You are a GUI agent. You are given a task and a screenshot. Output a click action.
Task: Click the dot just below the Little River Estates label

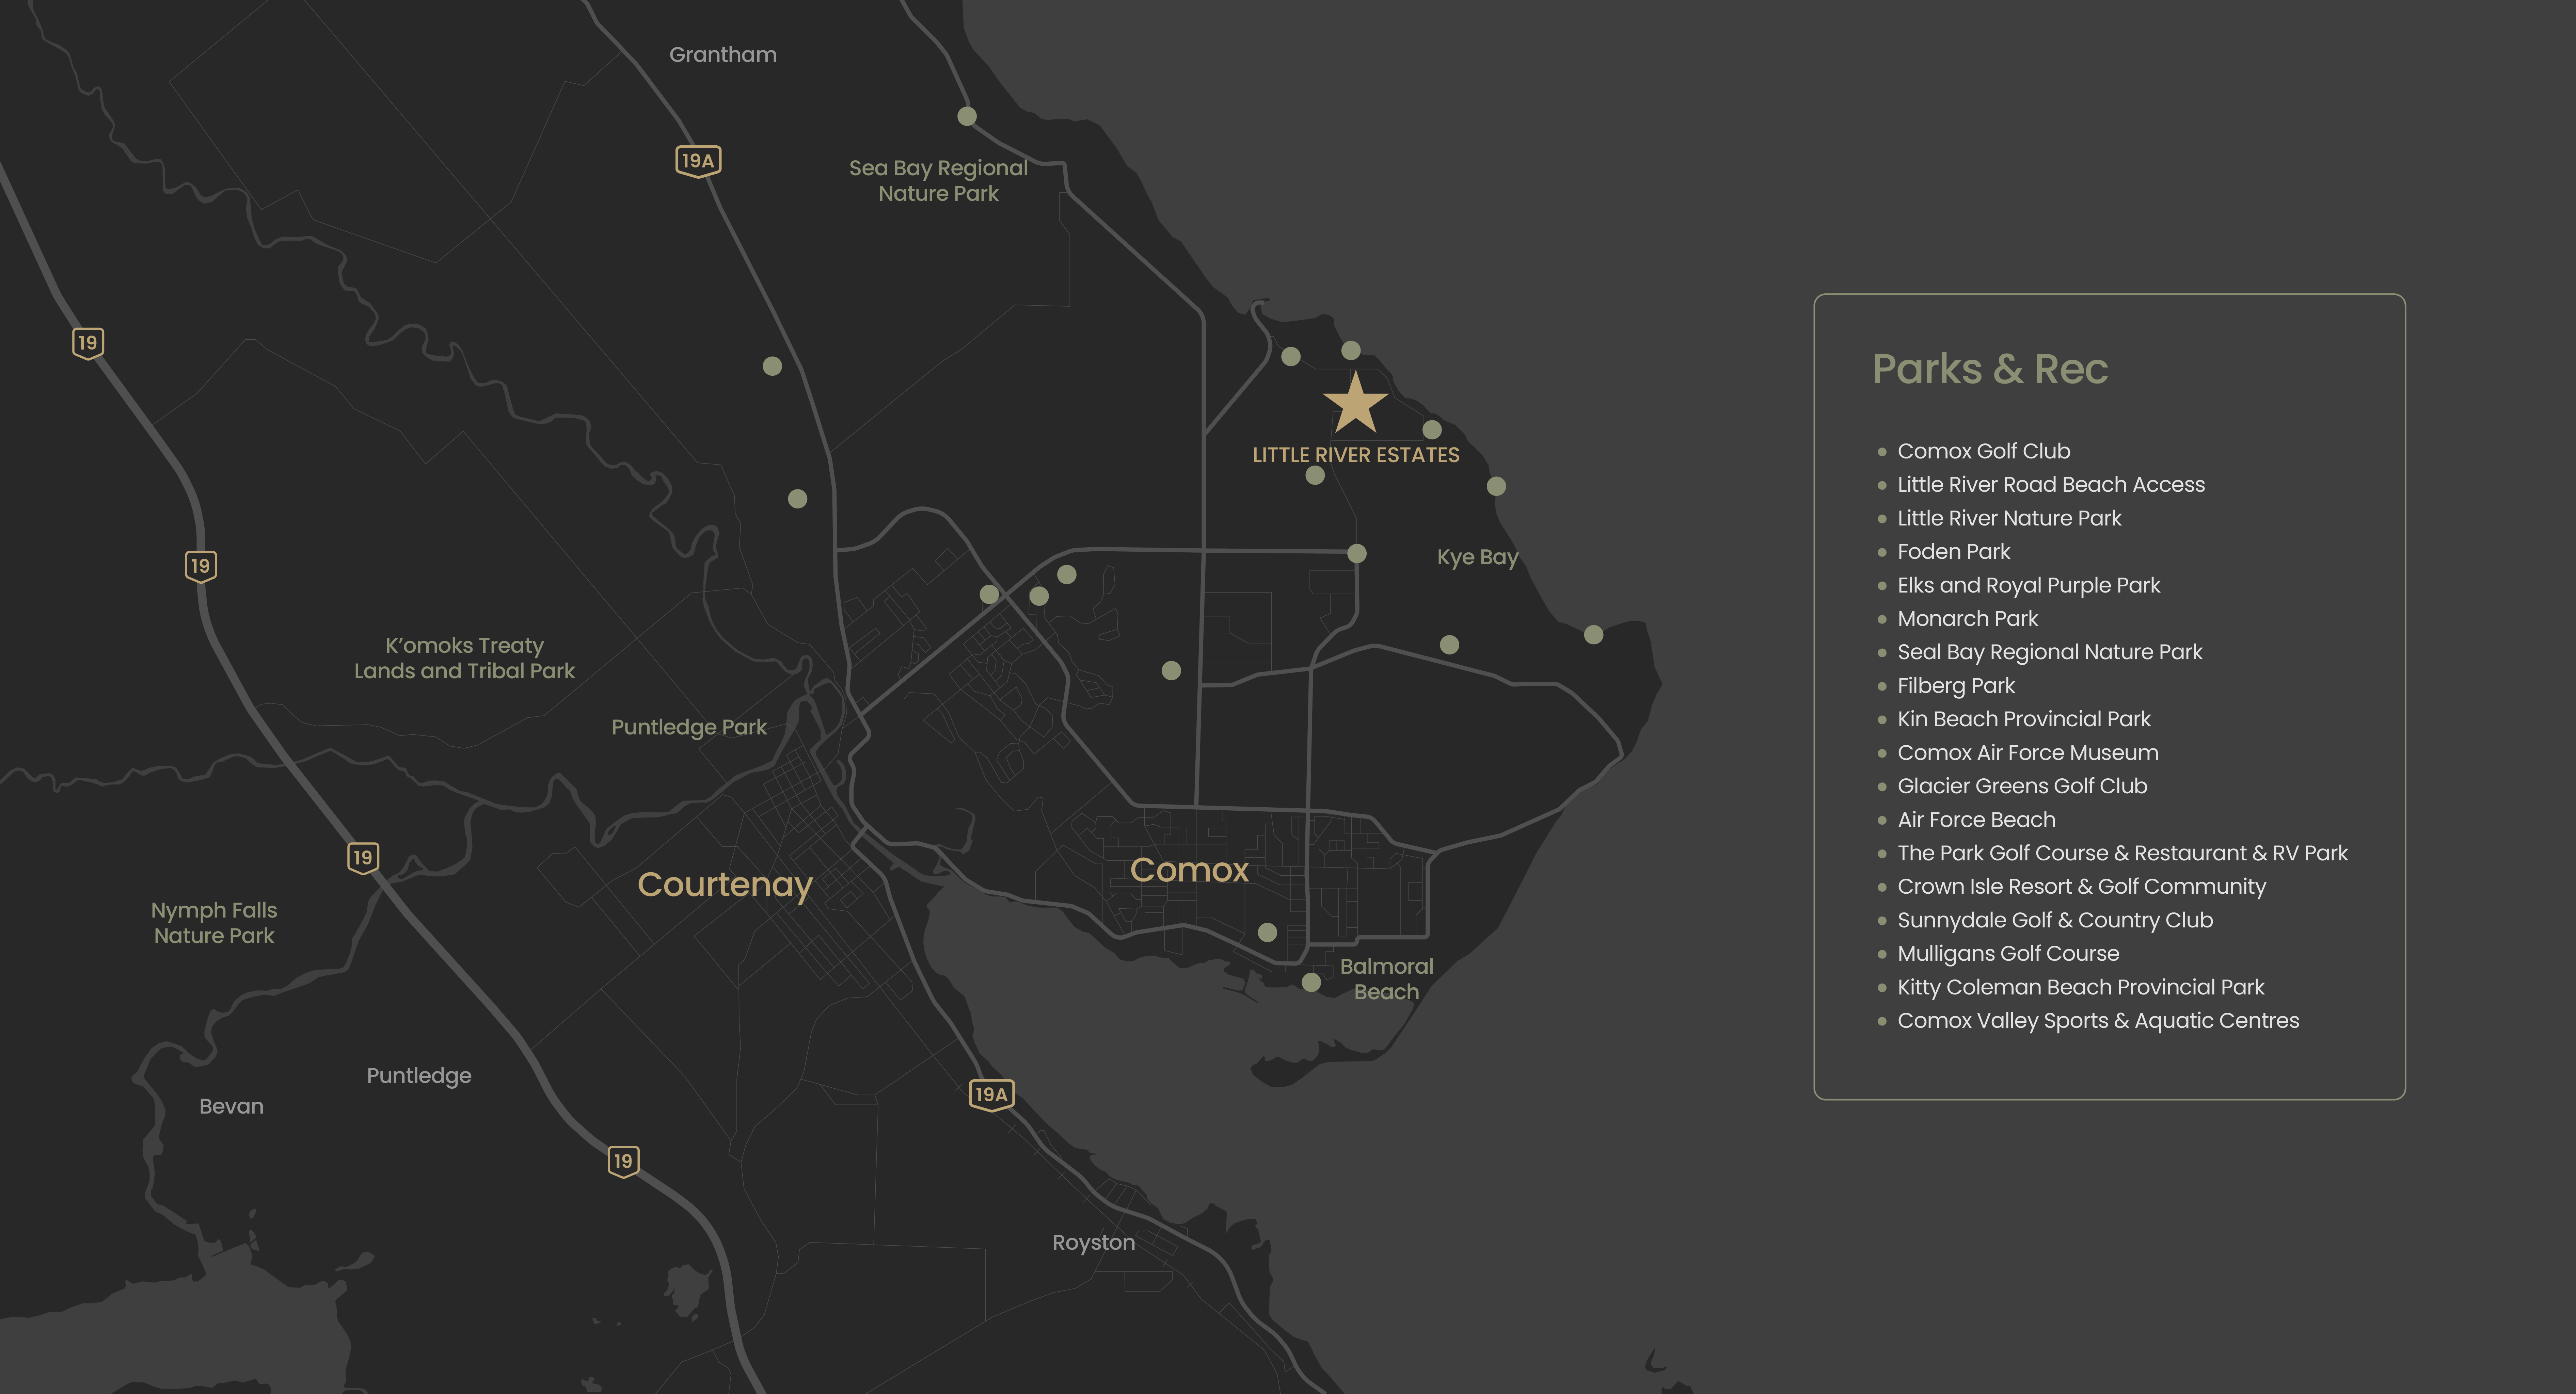[1315, 476]
